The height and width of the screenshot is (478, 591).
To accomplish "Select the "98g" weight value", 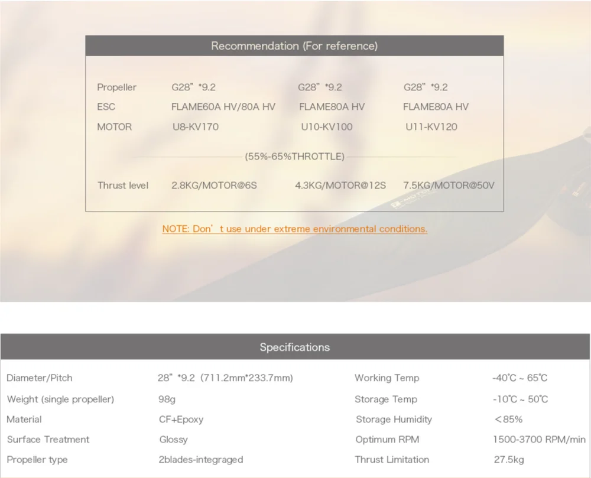I will (167, 399).
